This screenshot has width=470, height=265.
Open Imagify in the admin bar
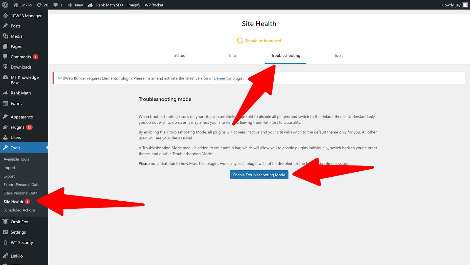134,5
